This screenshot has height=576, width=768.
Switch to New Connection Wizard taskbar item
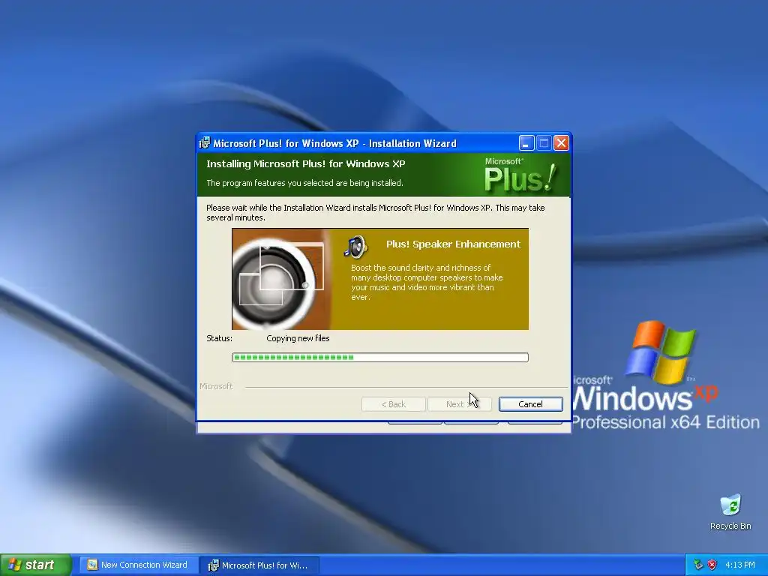point(139,565)
